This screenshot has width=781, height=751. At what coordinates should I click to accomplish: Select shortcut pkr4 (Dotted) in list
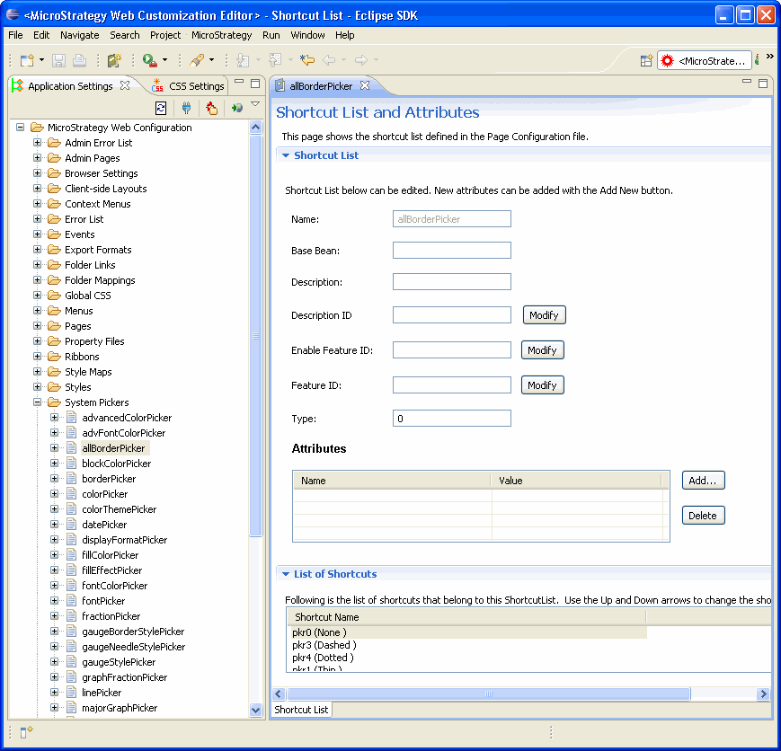(323, 658)
